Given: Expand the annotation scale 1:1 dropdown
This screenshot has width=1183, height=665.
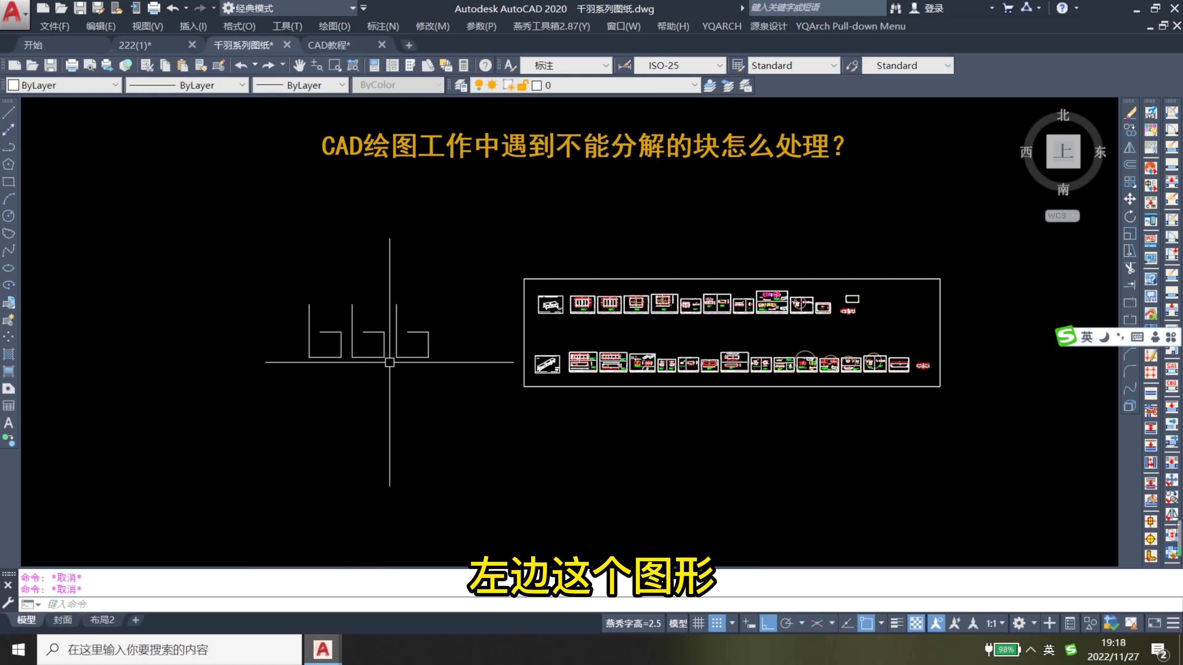Looking at the screenshot, I should (996, 623).
